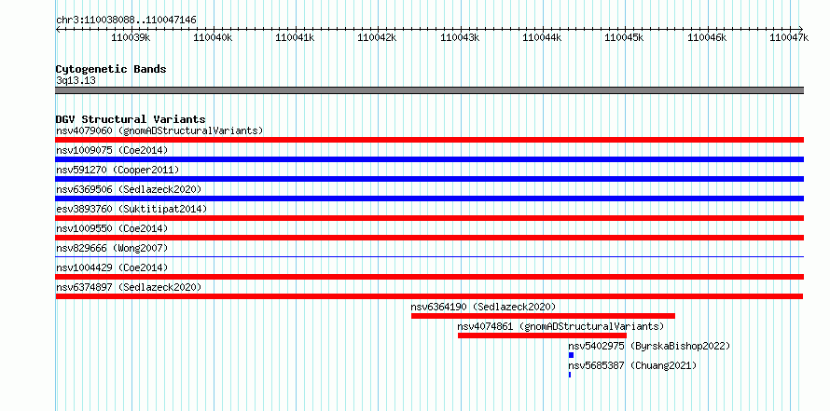Click the 110044k ruler tick label
Viewport: 830px width, 411px height.
click(x=542, y=37)
